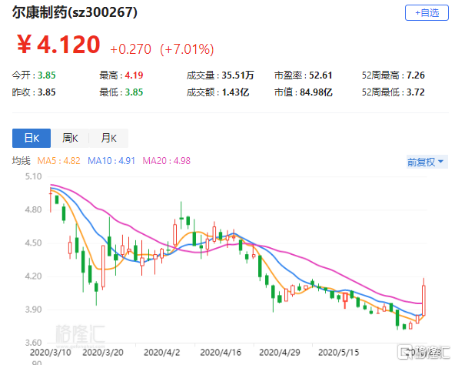Add stock to watchlist with +自选 button
Image resolution: width=455 pixels, height=365 pixels.
(x=427, y=13)
